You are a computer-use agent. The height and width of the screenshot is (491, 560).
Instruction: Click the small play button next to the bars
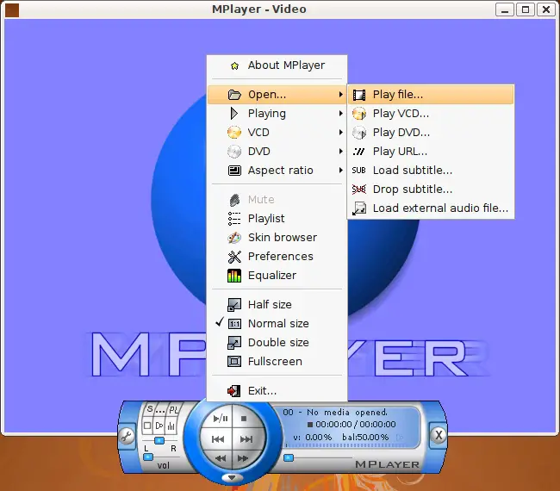[159, 426]
